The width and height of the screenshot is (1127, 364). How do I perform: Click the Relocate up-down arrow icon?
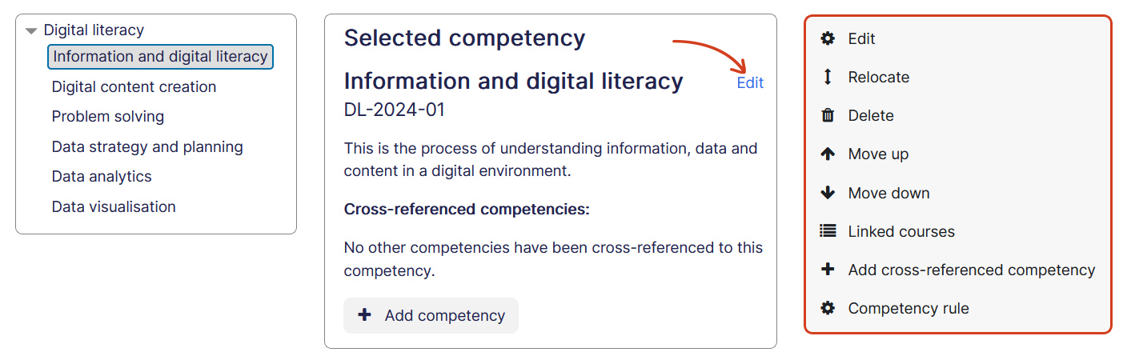pyautogui.click(x=828, y=77)
